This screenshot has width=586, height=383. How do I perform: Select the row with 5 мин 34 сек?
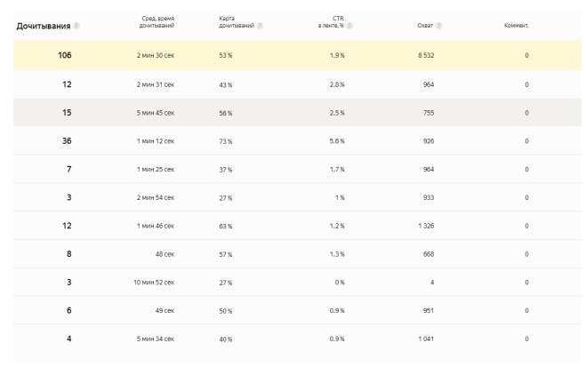(x=293, y=339)
